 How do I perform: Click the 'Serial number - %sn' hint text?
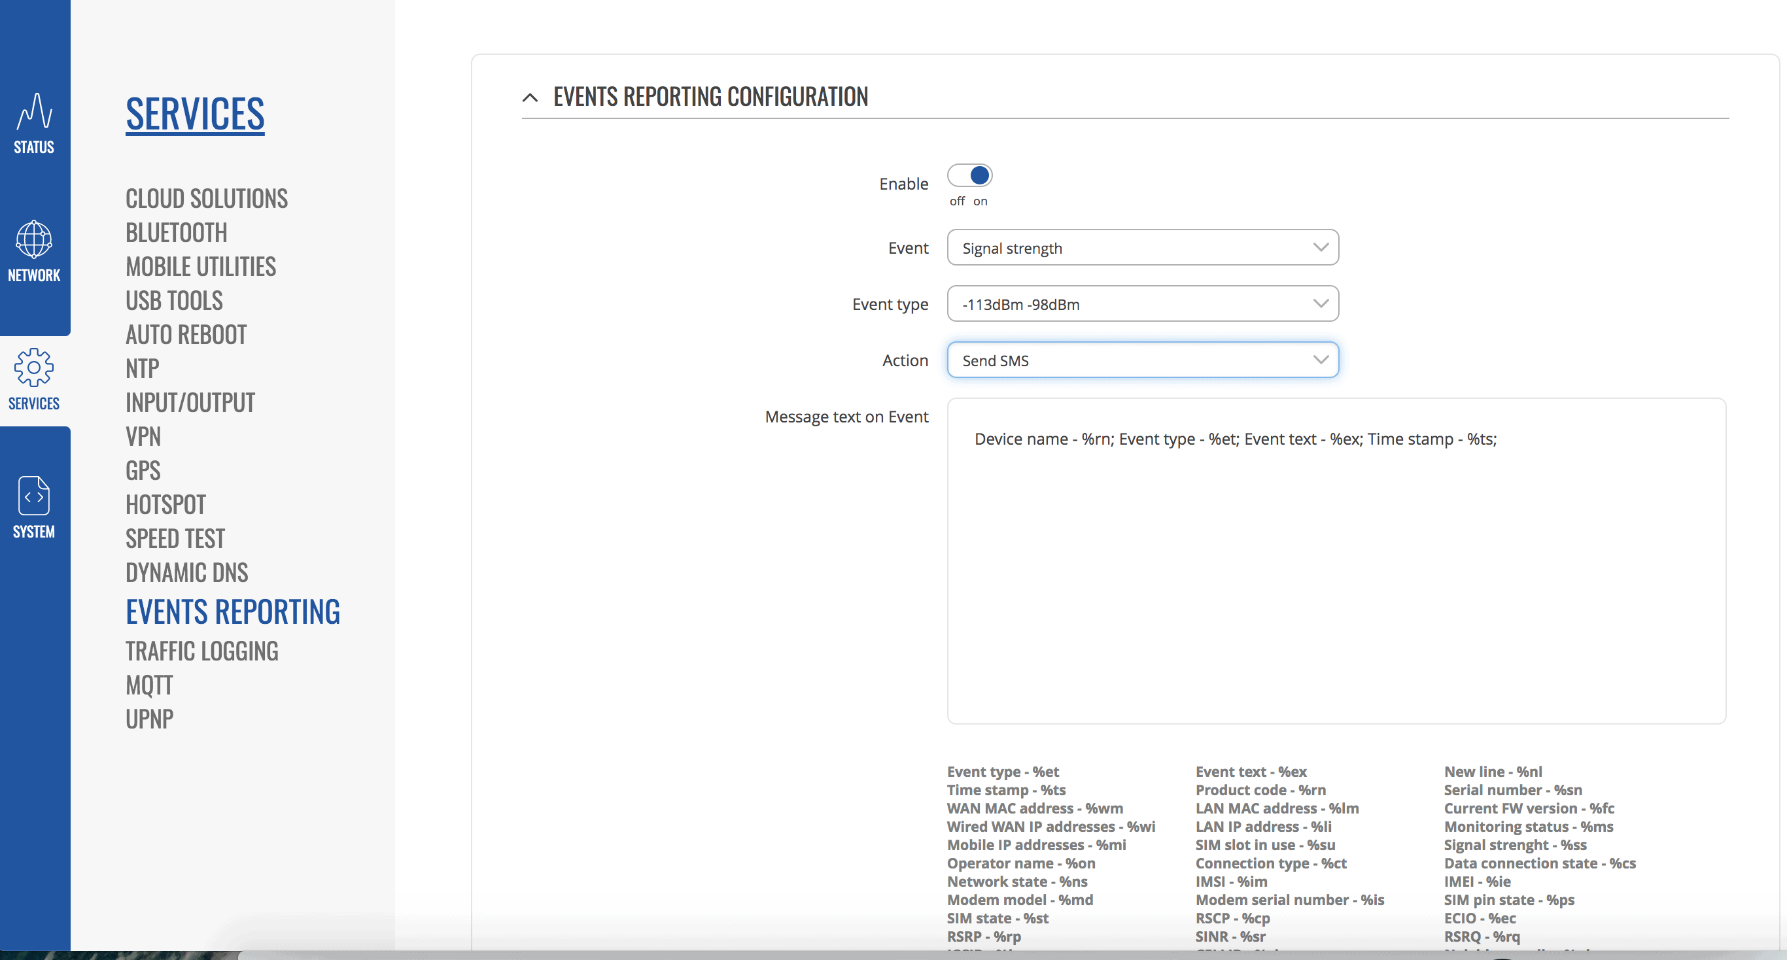click(x=1513, y=790)
